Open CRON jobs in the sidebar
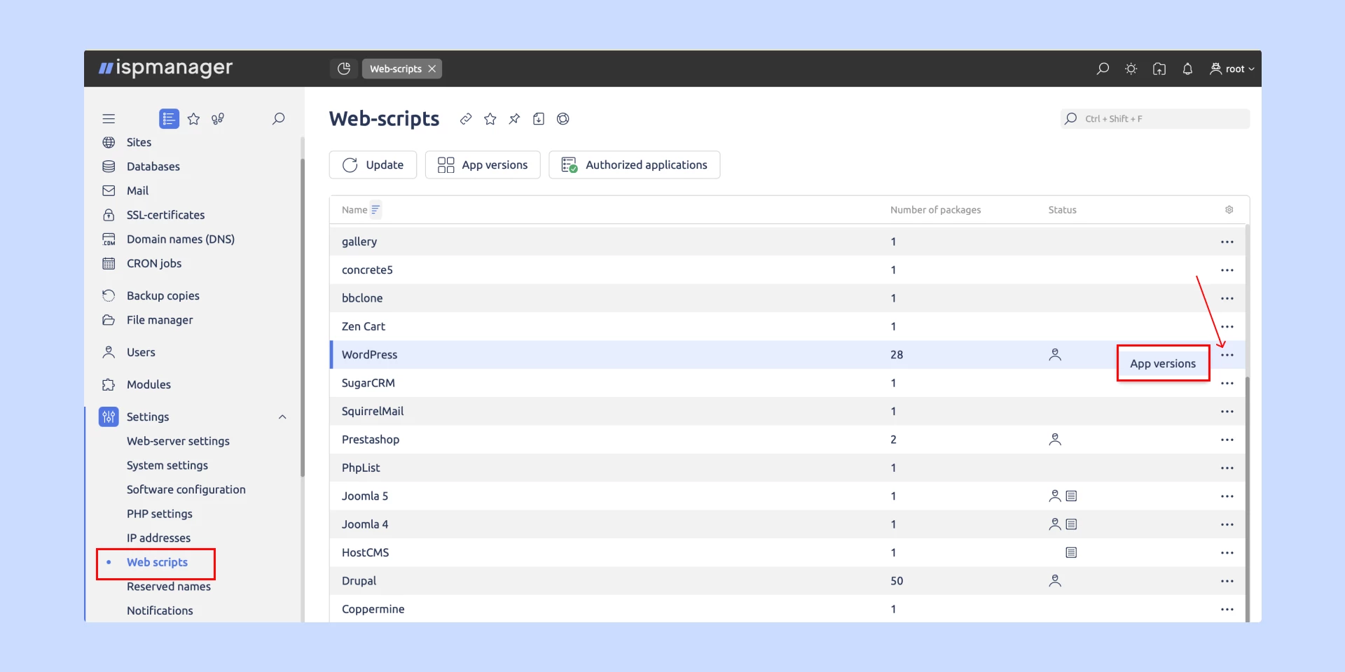The height and width of the screenshot is (672, 1345). point(153,263)
